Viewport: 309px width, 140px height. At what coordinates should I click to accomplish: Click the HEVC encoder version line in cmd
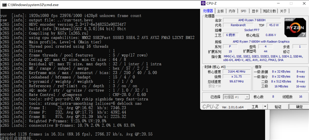coord(63,25)
